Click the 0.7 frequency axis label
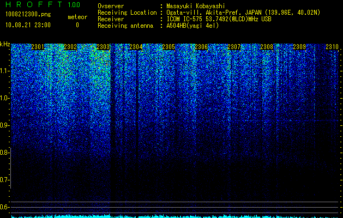This screenshot has width=343, height=218. pyautogui.click(x=4, y=180)
